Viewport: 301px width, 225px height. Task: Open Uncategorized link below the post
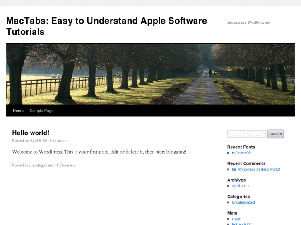tap(41, 165)
